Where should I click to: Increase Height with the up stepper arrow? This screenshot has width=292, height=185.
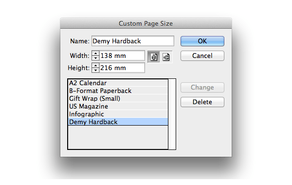click(x=95, y=66)
